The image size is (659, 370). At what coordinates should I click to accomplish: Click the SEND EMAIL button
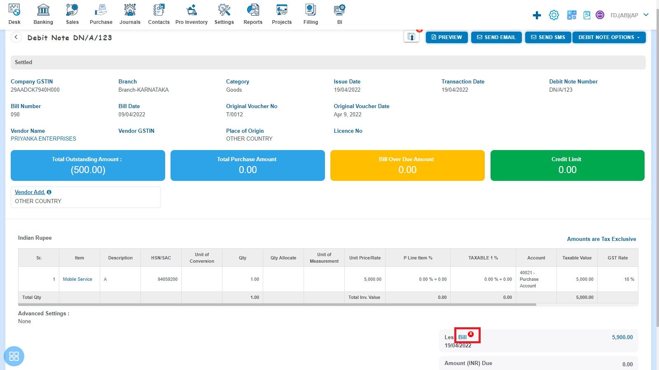tap(496, 37)
